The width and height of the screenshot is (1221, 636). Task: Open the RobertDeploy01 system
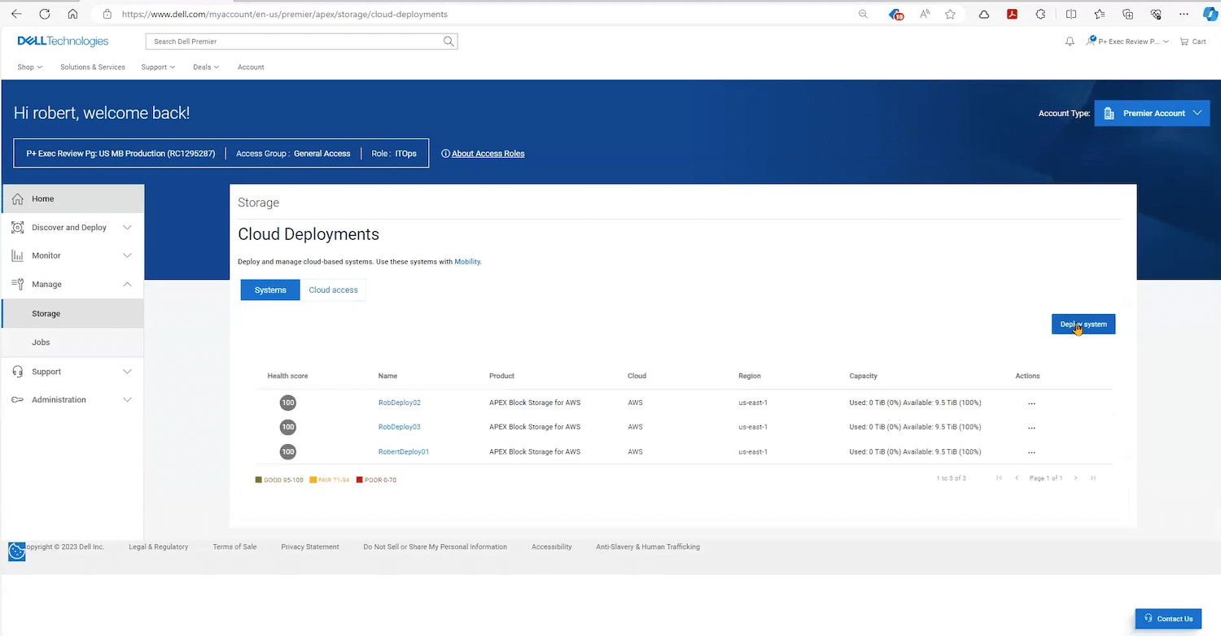pyautogui.click(x=404, y=451)
